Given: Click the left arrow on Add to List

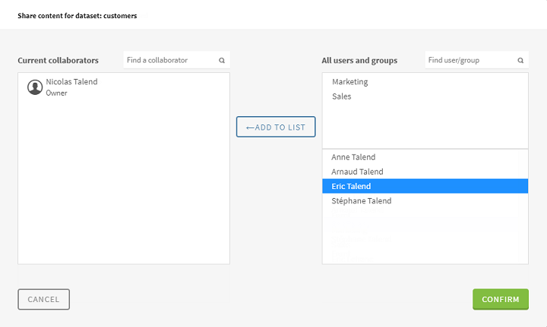Looking at the screenshot, I should coord(250,127).
